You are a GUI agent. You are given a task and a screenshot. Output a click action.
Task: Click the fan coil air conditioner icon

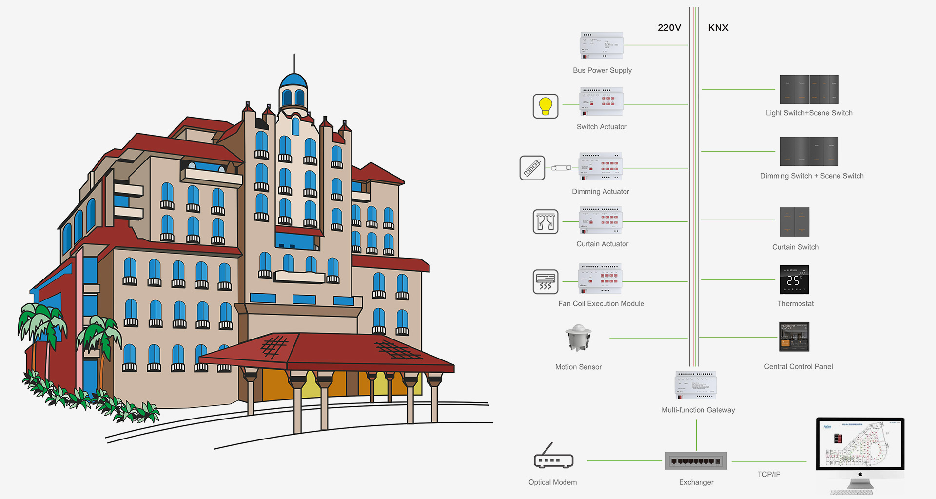[x=546, y=281]
